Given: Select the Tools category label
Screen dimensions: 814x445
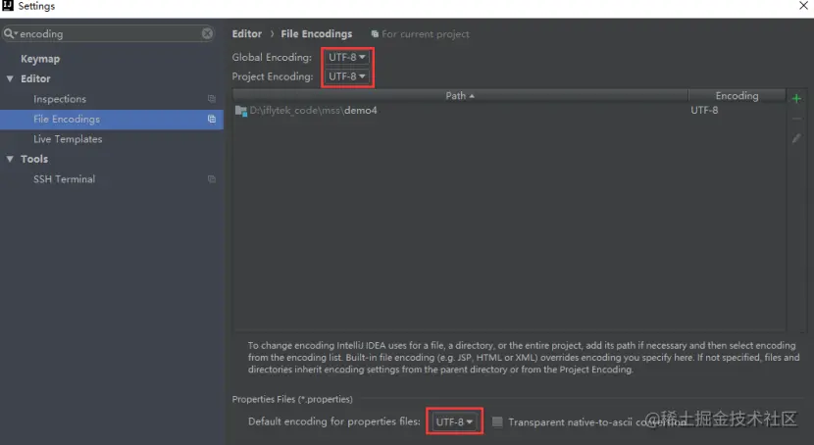Looking at the screenshot, I should tap(34, 159).
